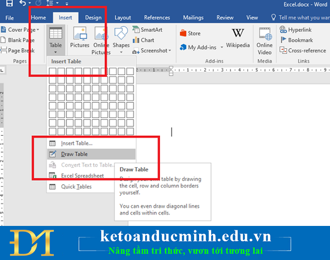The height and width of the screenshot is (260, 330).
Task: Click the line spacing icon in quick access toolbar
Action: (50, 3)
